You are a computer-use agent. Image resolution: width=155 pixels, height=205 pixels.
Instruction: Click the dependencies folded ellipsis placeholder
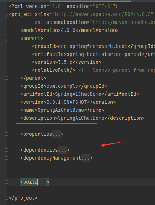click(x=62, y=150)
